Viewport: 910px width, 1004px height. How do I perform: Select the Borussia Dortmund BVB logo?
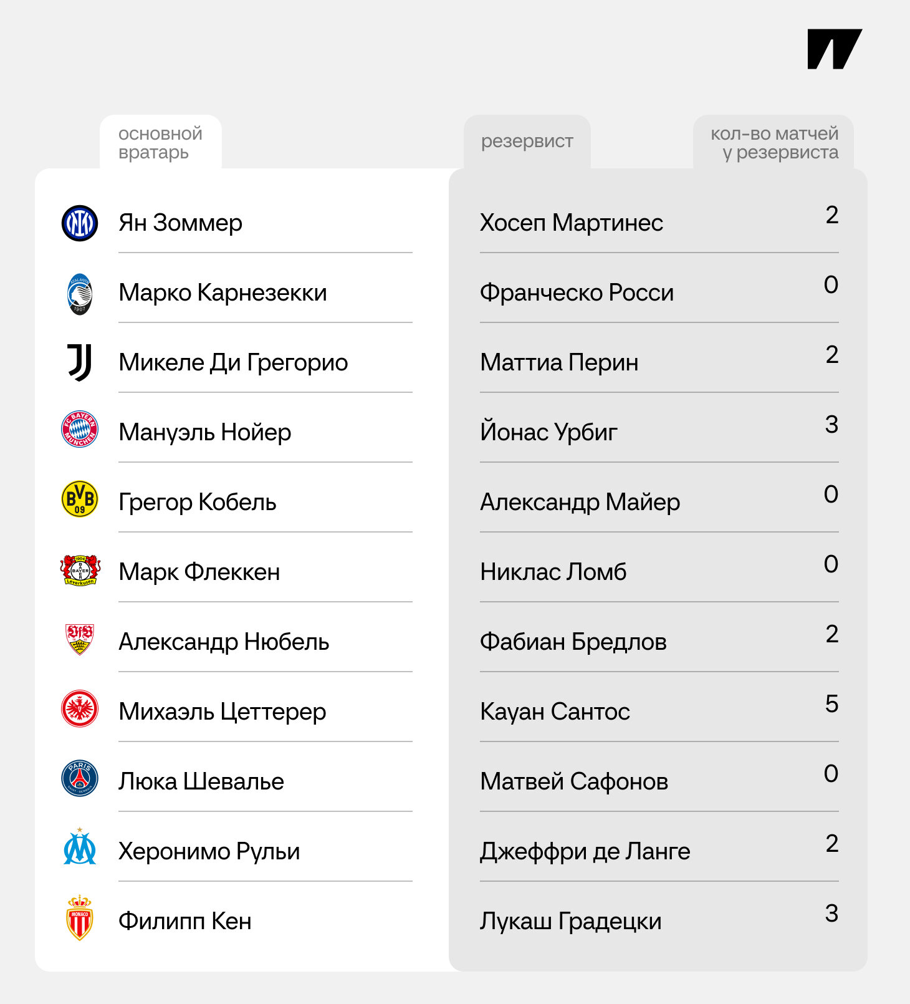click(x=80, y=499)
